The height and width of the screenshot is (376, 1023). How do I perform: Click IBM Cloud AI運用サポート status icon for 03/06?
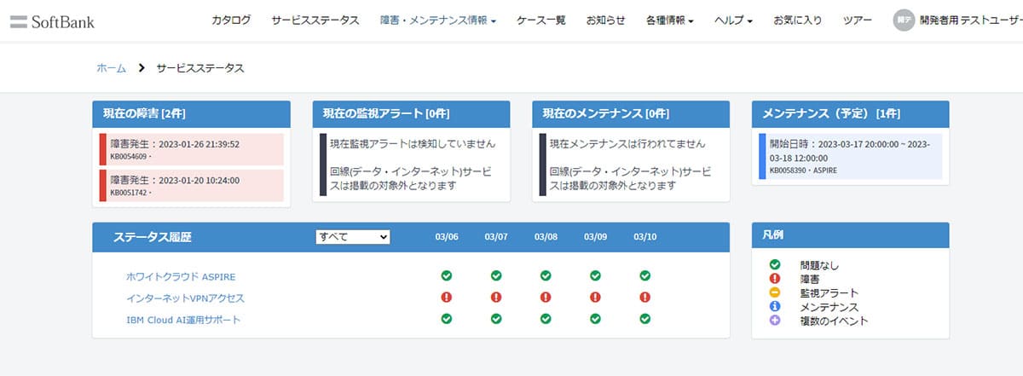tap(447, 319)
